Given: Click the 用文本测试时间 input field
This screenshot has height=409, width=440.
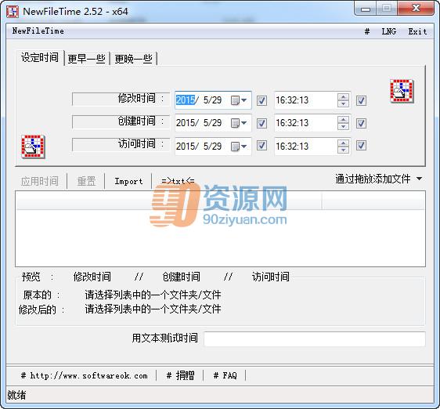Looking at the screenshot, I should [x=315, y=338].
